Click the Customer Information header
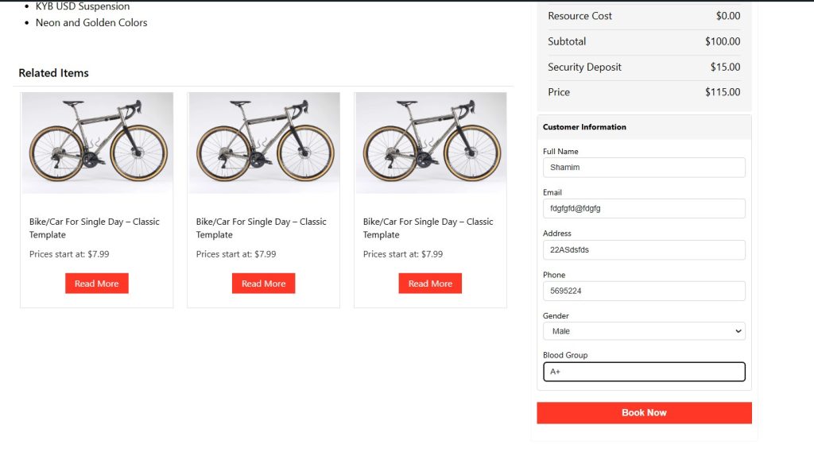 point(584,127)
